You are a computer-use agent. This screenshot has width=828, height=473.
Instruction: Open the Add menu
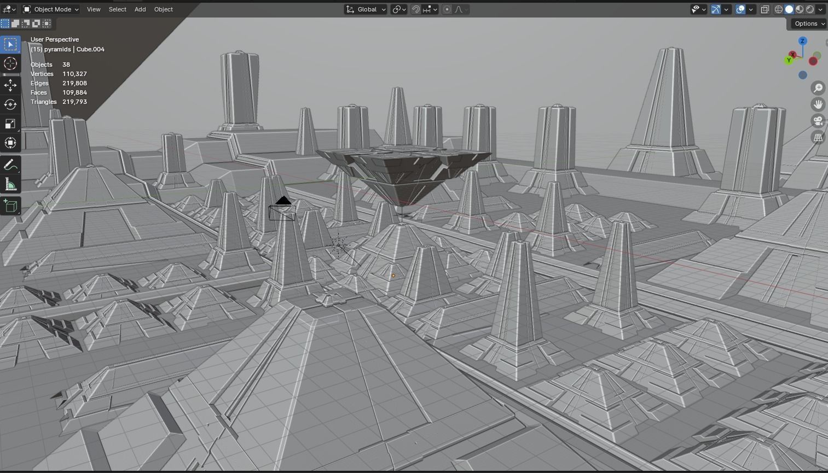[x=140, y=9]
